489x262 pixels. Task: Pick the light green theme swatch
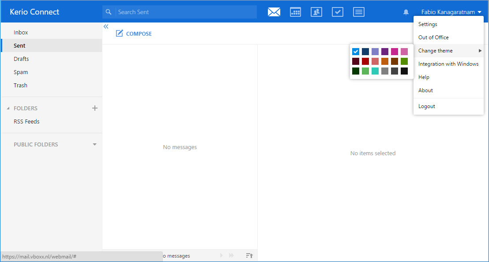[365, 71]
